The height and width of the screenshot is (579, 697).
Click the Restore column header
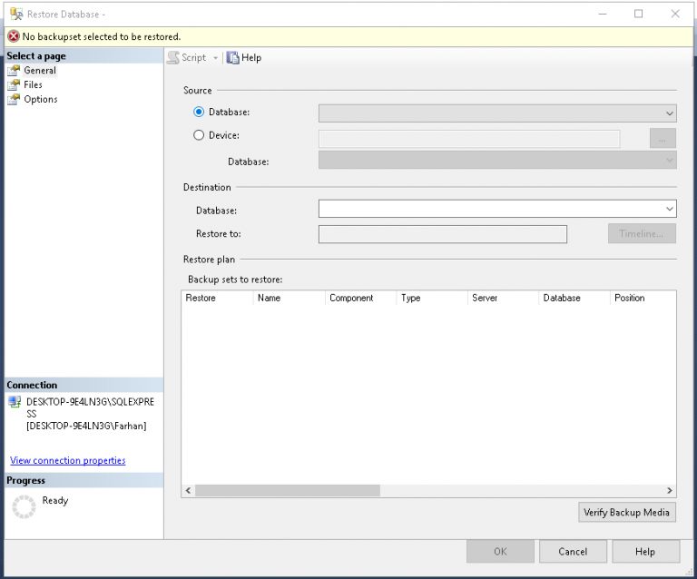coord(218,298)
